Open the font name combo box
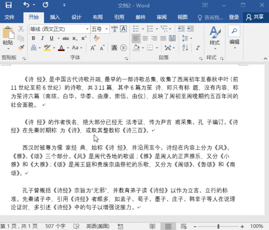 click(59, 29)
